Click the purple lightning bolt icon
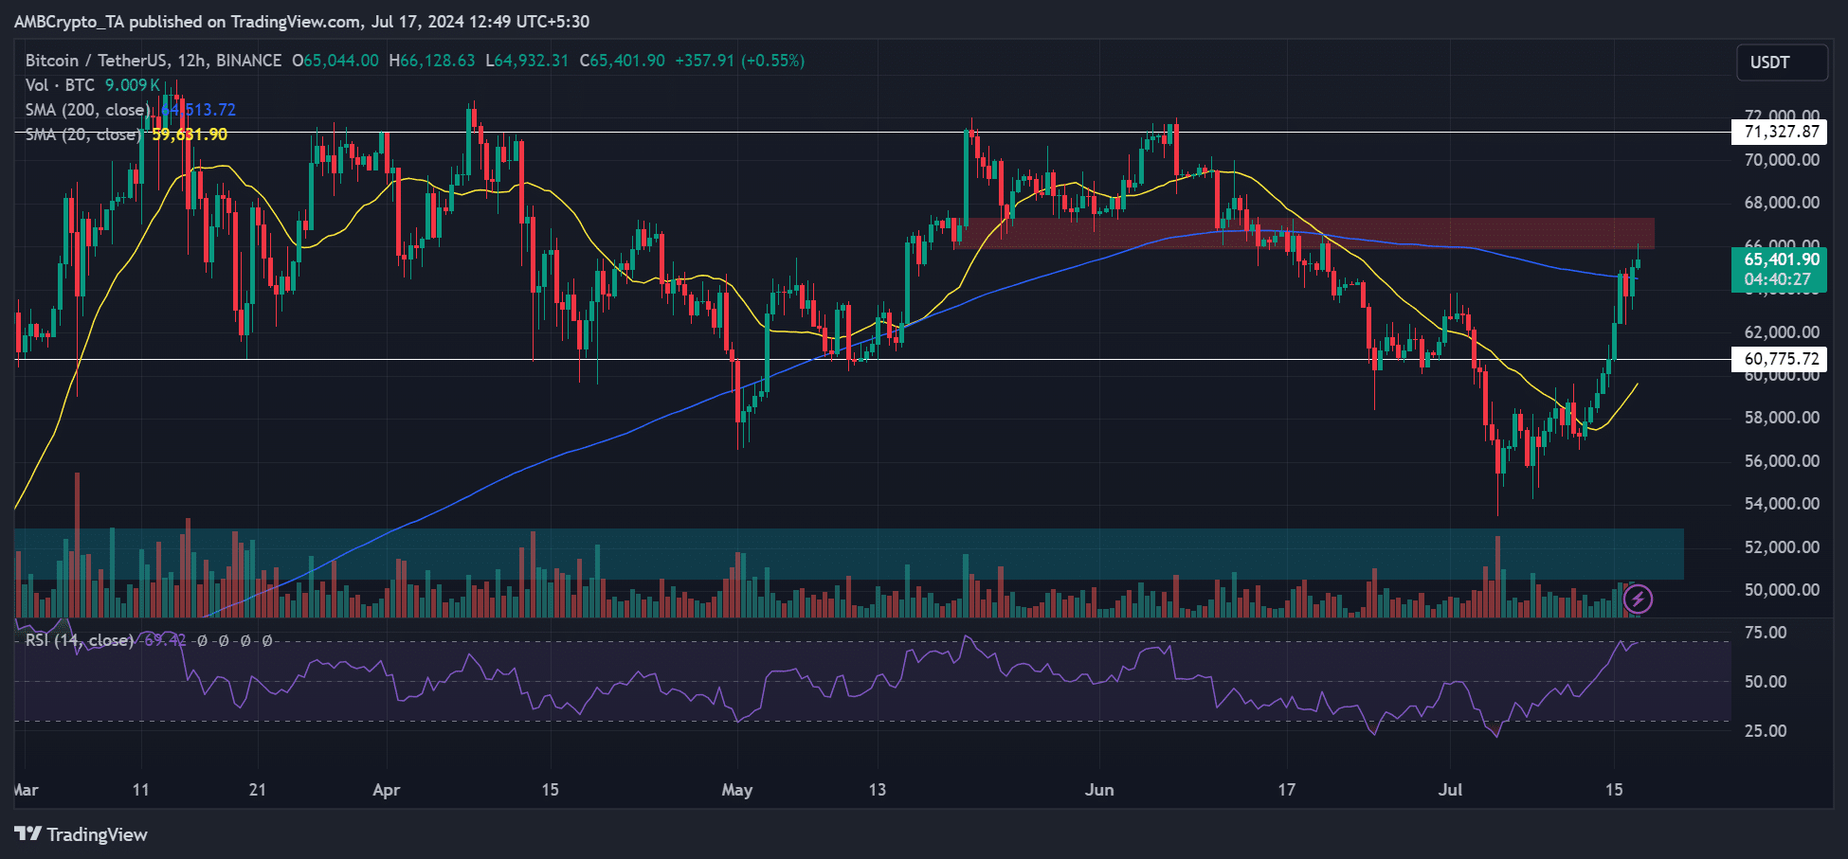The height and width of the screenshot is (859, 1848). [x=1639, y=599]
